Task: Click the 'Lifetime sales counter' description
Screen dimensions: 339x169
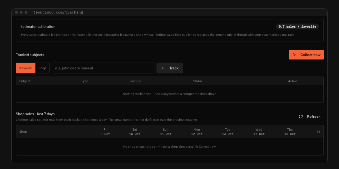Action: pos(107,120)
